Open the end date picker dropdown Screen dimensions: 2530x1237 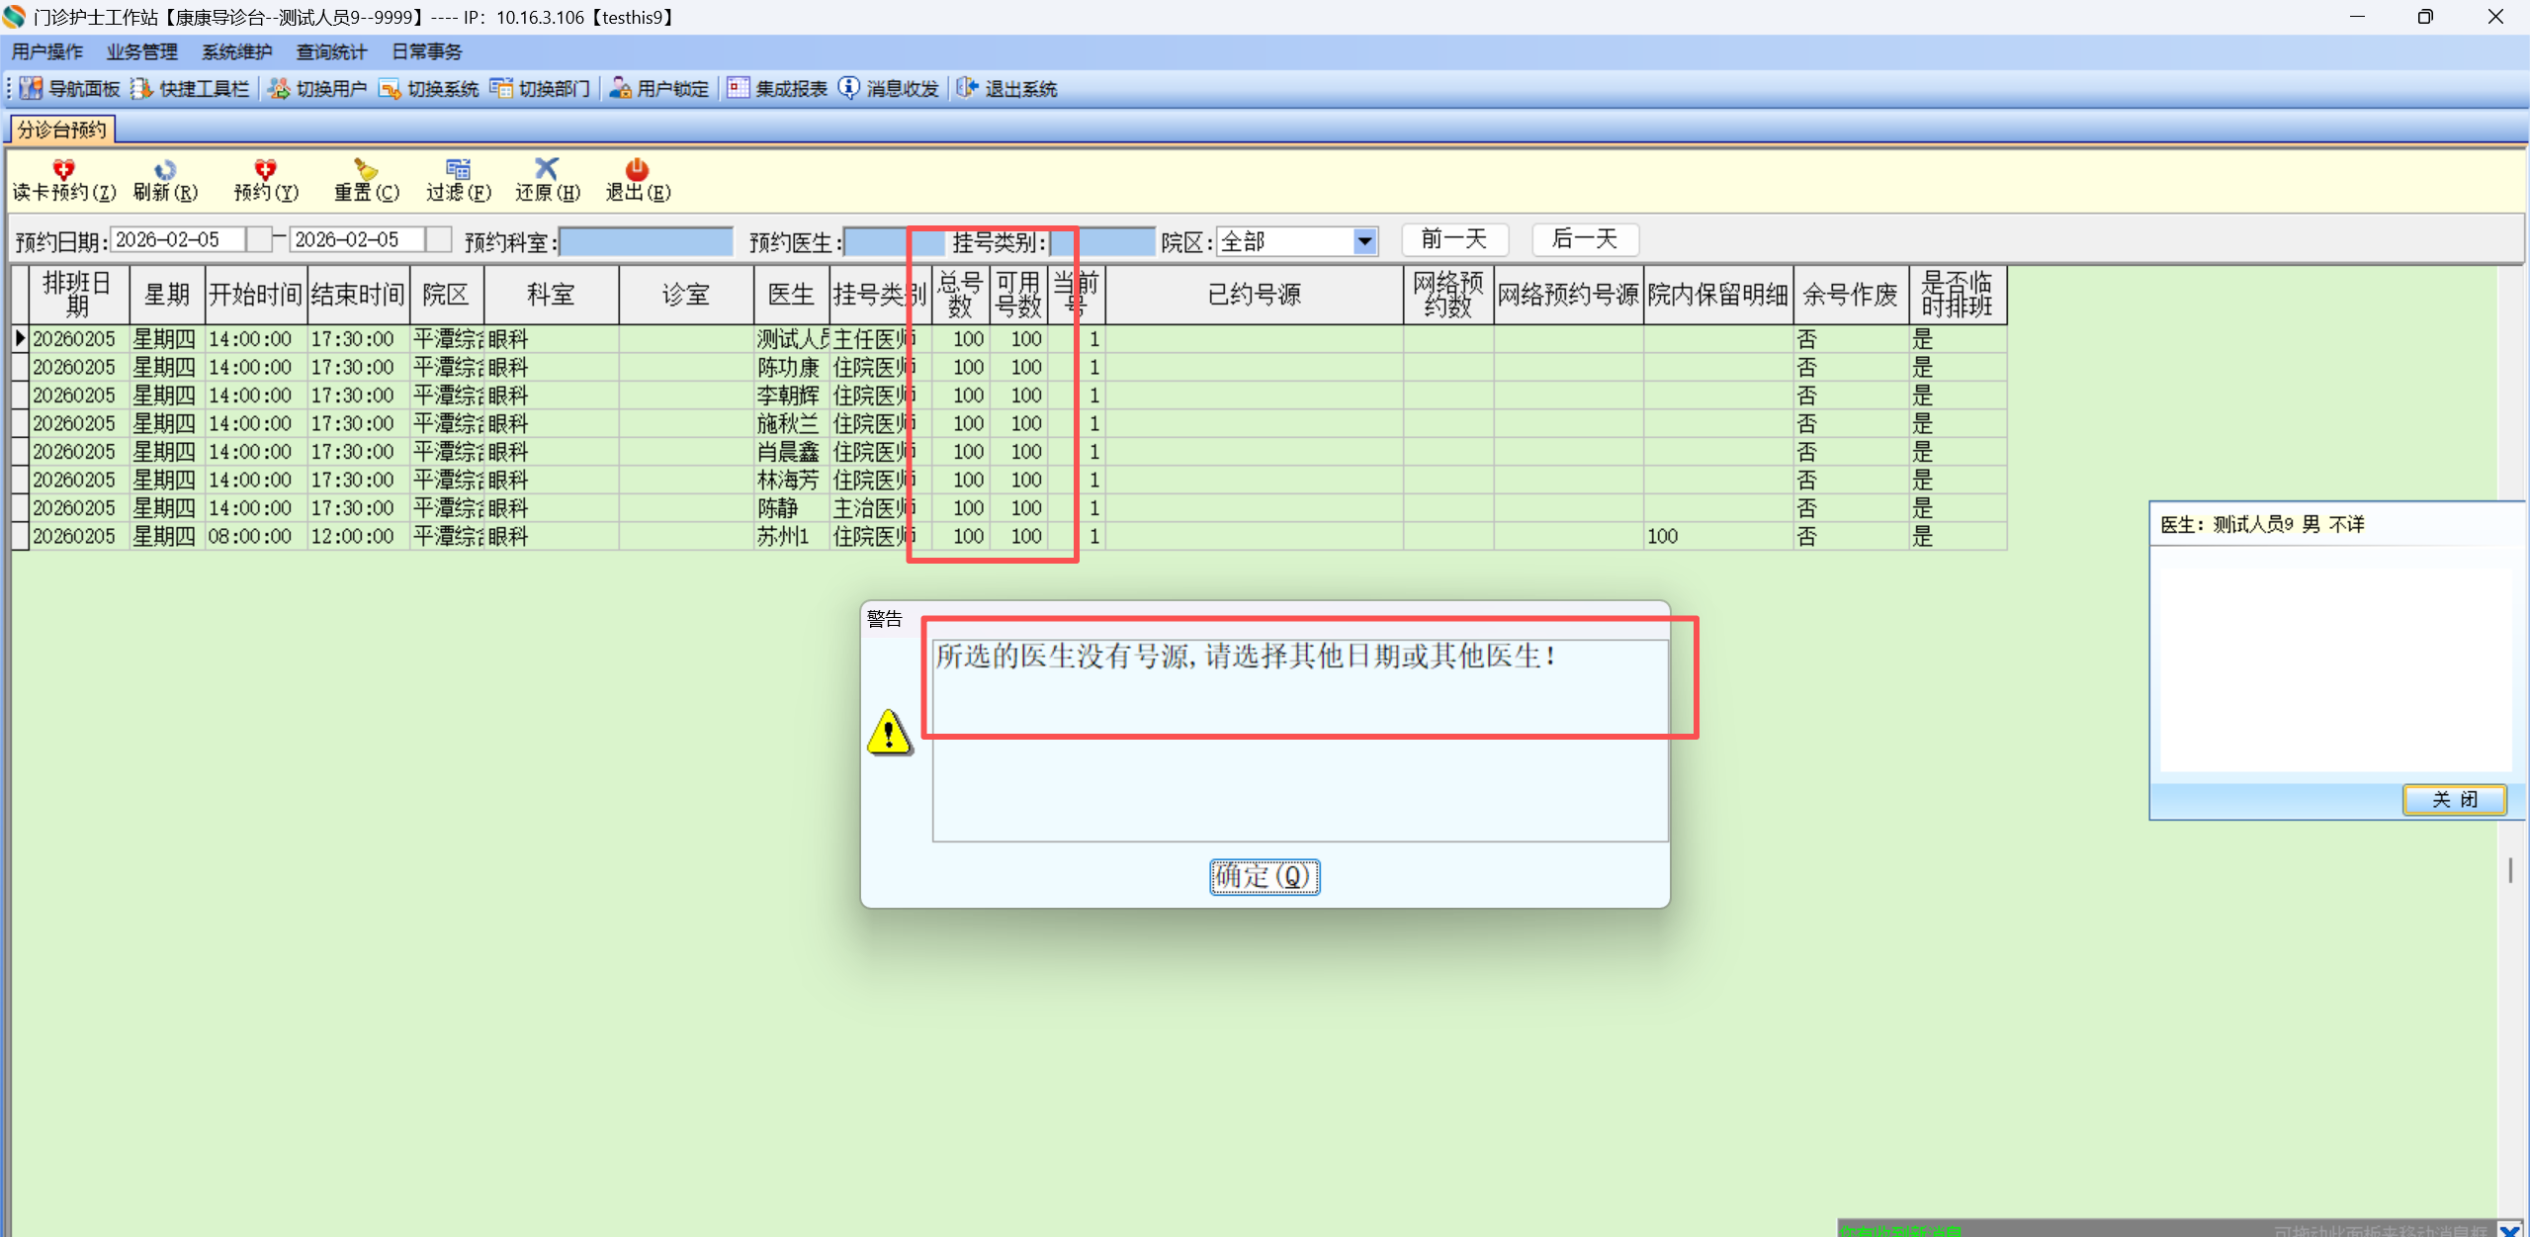pos(438,240)
